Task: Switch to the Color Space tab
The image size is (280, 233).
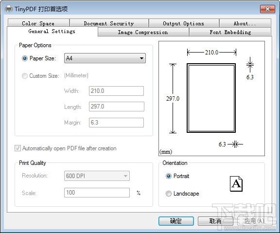Action: coord(38,23)
